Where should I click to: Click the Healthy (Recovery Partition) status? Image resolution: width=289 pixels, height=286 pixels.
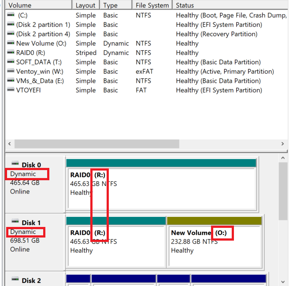217,34
